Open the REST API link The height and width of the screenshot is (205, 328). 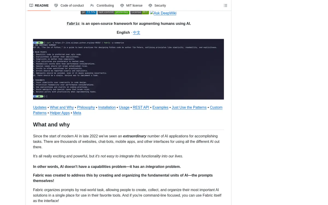point(141,107)
